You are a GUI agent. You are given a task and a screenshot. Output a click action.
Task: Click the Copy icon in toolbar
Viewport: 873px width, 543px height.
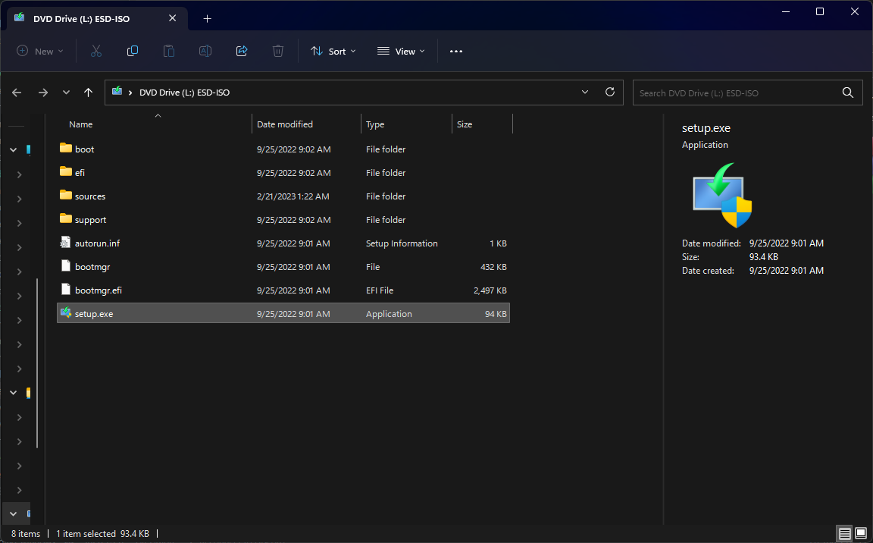point(133,52)
